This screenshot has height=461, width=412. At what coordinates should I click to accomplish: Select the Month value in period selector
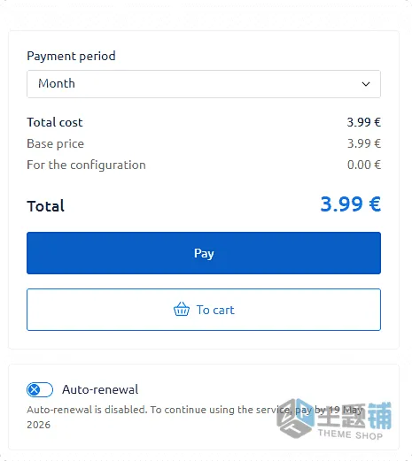click(57, 84)
